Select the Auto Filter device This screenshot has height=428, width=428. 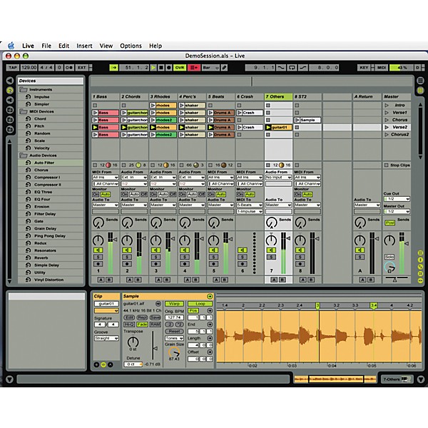[44, 163]
